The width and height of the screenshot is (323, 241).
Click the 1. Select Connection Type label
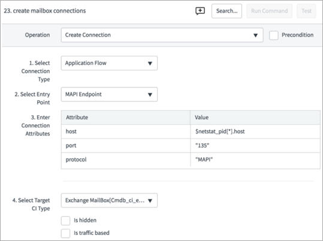[35, 71]
